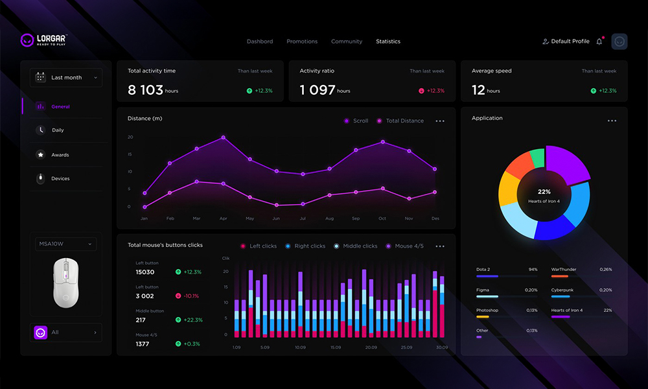Click the white mouse device image
The width and height of the screenshot is (648, 389).
pos(65,283)
